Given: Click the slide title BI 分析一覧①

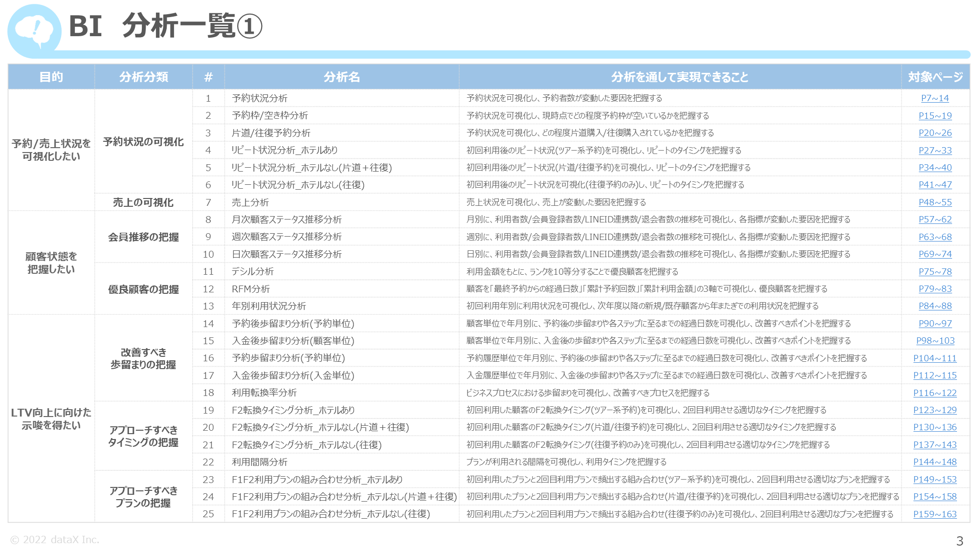Looking at the screenshot, I should (166, 26).
